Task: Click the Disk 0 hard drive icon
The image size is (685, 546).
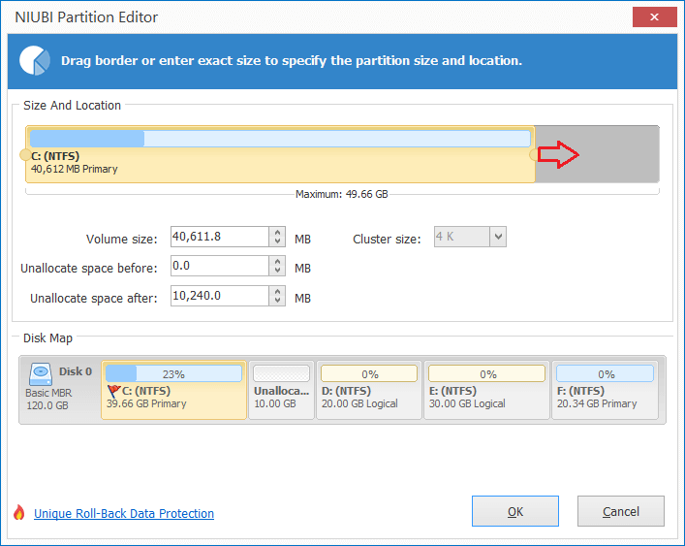Action: 40,374
